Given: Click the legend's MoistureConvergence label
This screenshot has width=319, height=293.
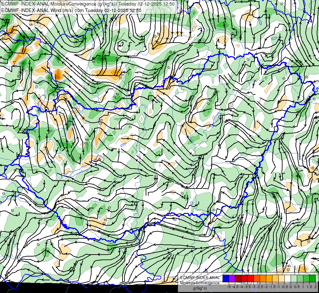Looking at the screenshot, I should [x=200, y=283].
